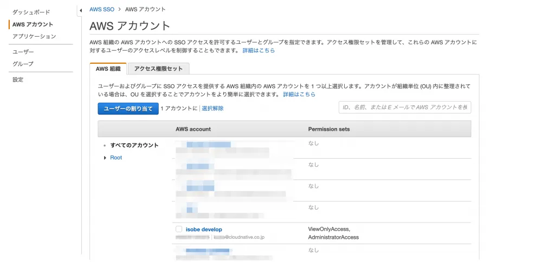The width and height of the screenshot is (555, 262).
Task: Check the isobe develop account checkbox
Action: coord(179,229)
